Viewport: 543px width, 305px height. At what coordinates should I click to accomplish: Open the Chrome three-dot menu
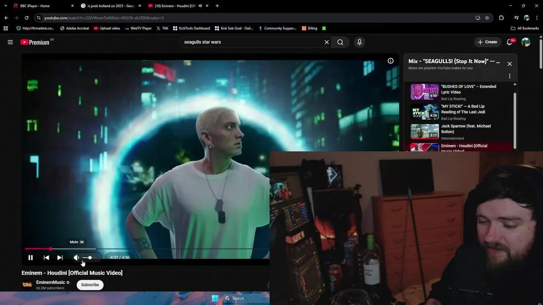coord(537,18)
